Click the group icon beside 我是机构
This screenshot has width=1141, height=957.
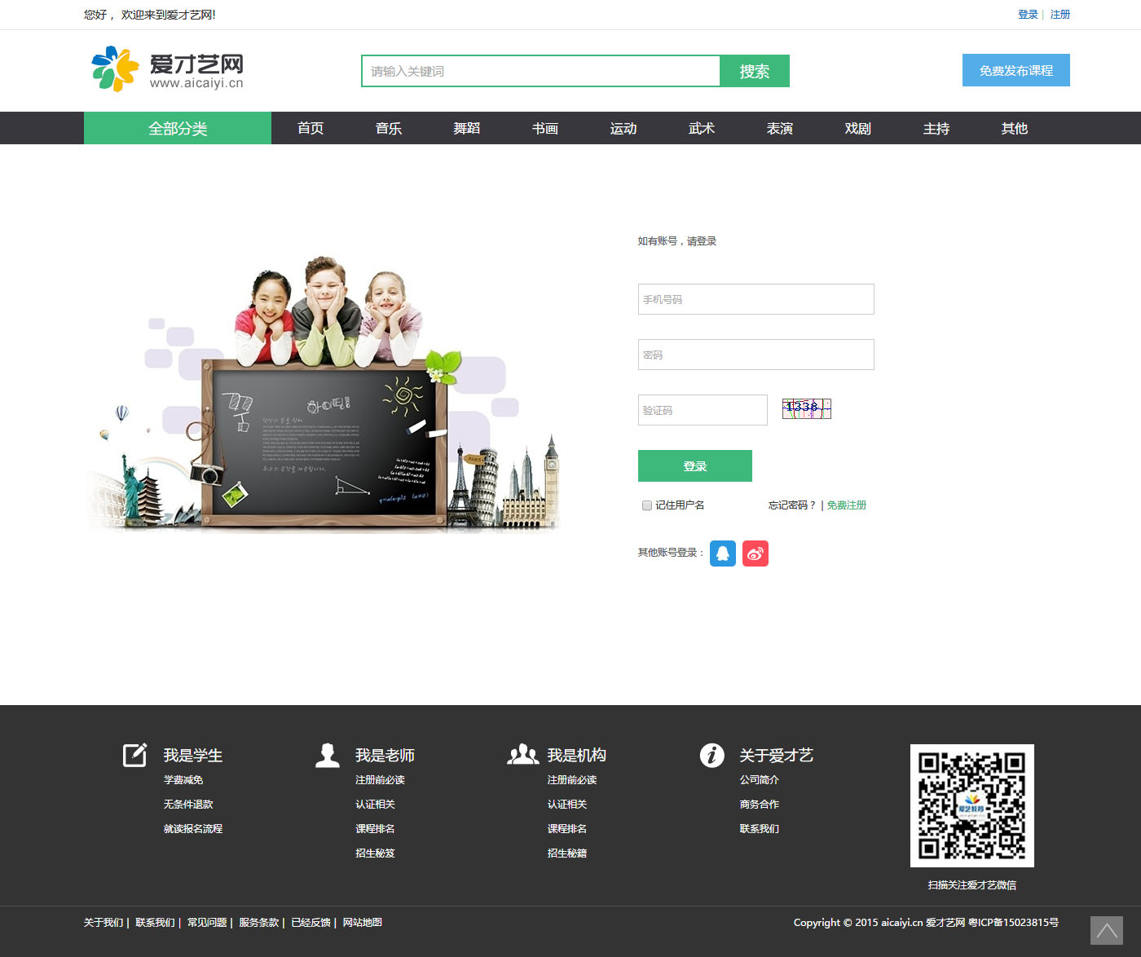pos(523,755)
